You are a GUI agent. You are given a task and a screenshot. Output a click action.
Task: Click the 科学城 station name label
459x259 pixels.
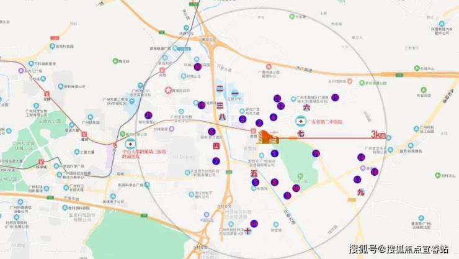point(42,167)
